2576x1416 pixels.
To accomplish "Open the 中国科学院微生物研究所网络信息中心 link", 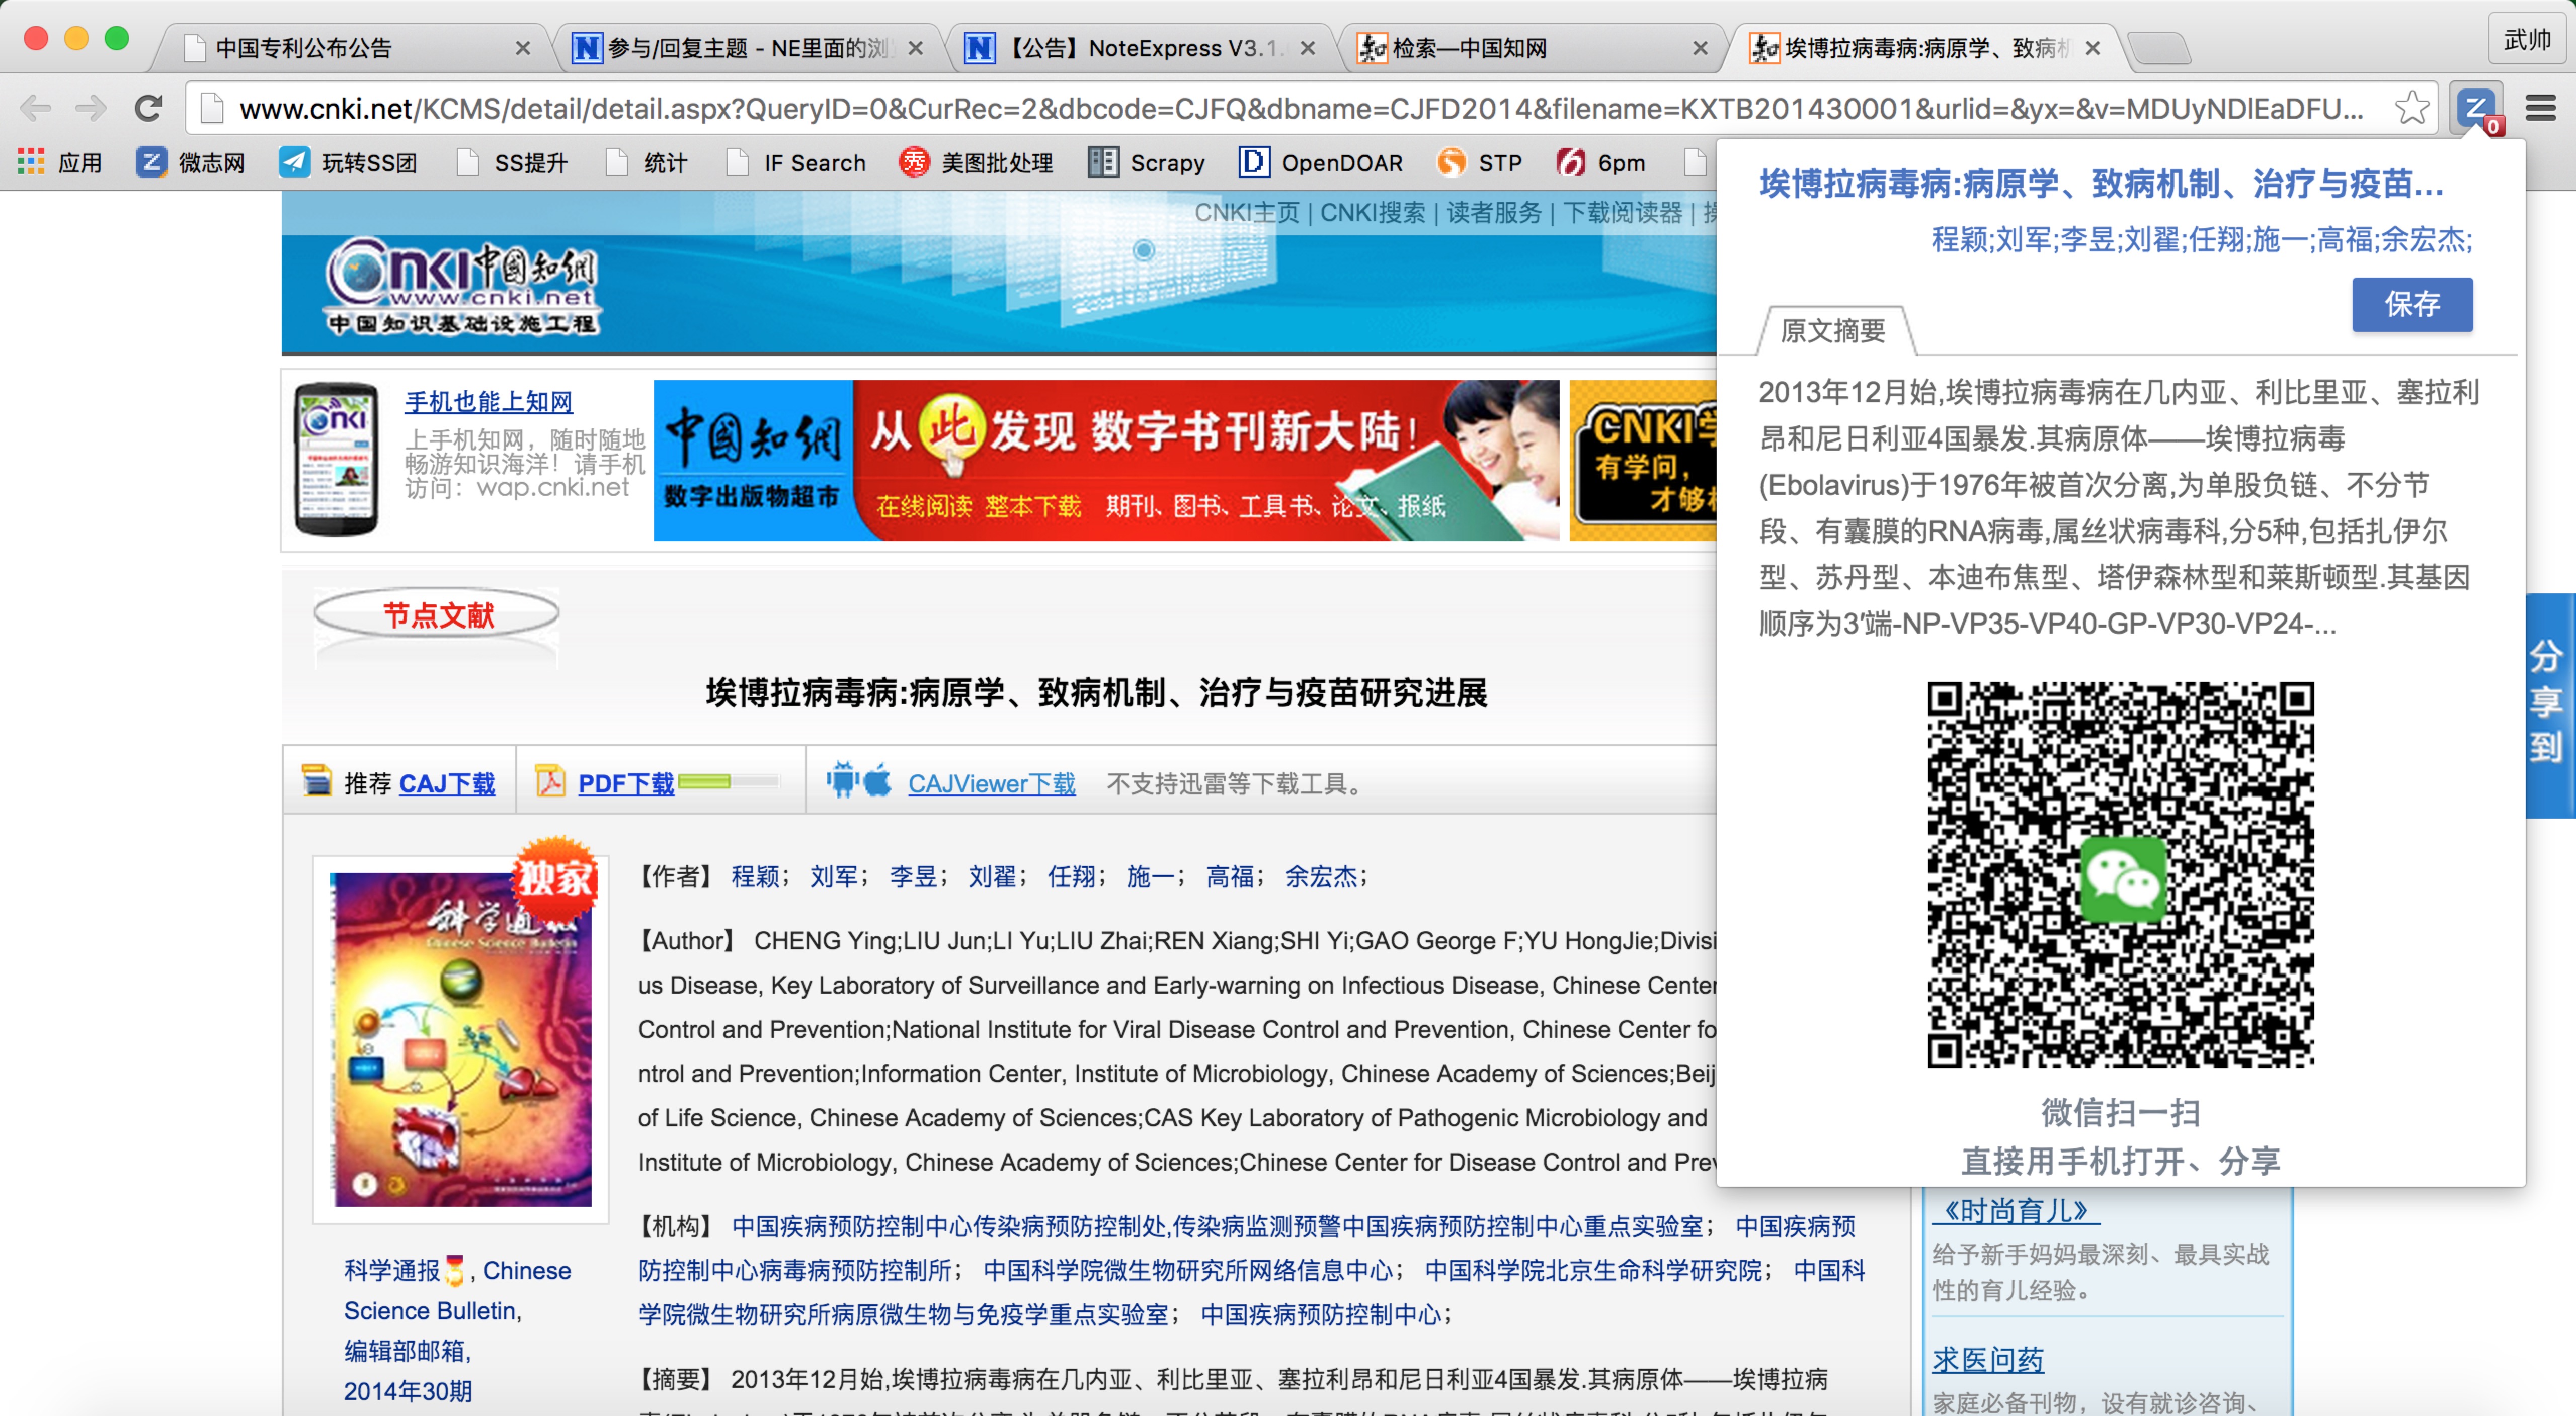I will click(x=1187, y=1270).
